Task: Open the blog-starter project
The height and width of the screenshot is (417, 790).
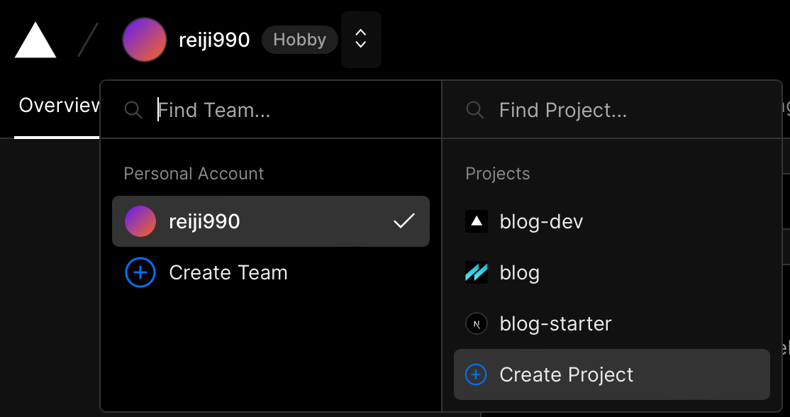Action: click(611, 323)
